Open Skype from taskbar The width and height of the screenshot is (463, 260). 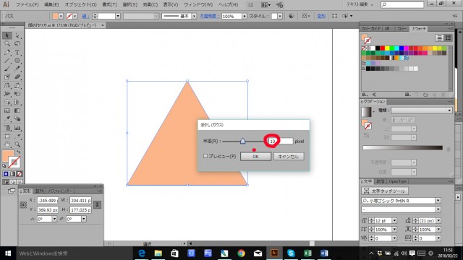(x=291, y=253)
